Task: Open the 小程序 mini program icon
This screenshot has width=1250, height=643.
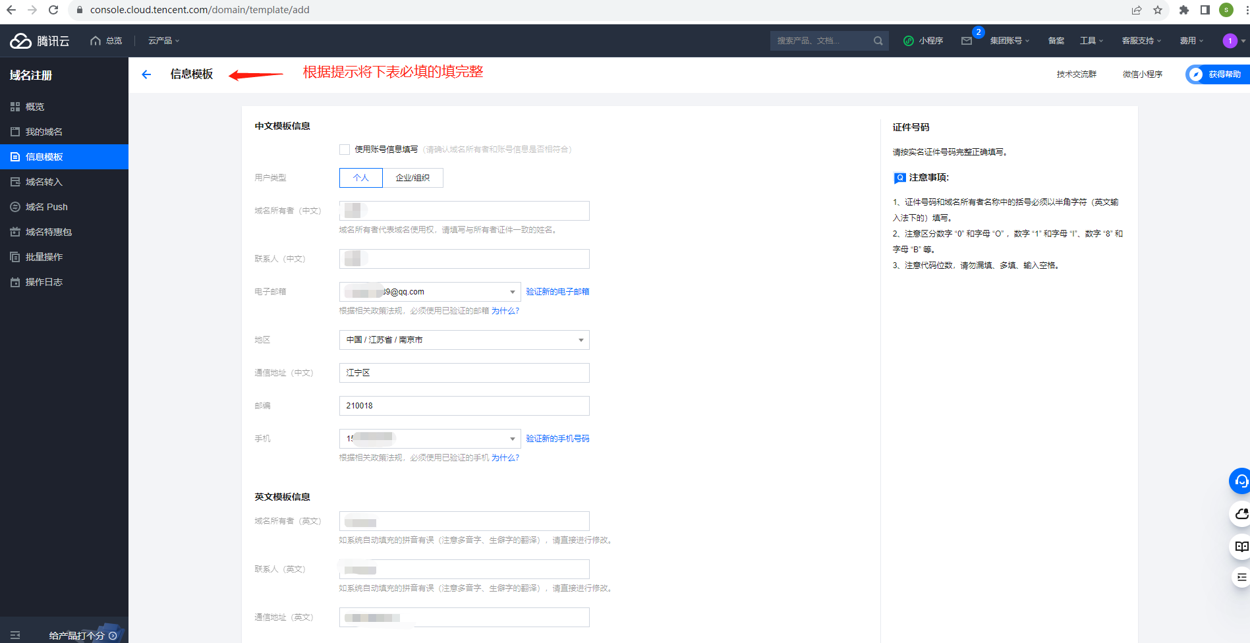Action: pyautogui.click(x=909, y=41)
